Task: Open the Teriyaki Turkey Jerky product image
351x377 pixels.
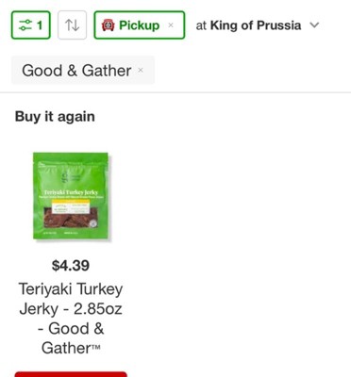Action: pyautogui.click(x=71, y=196)
